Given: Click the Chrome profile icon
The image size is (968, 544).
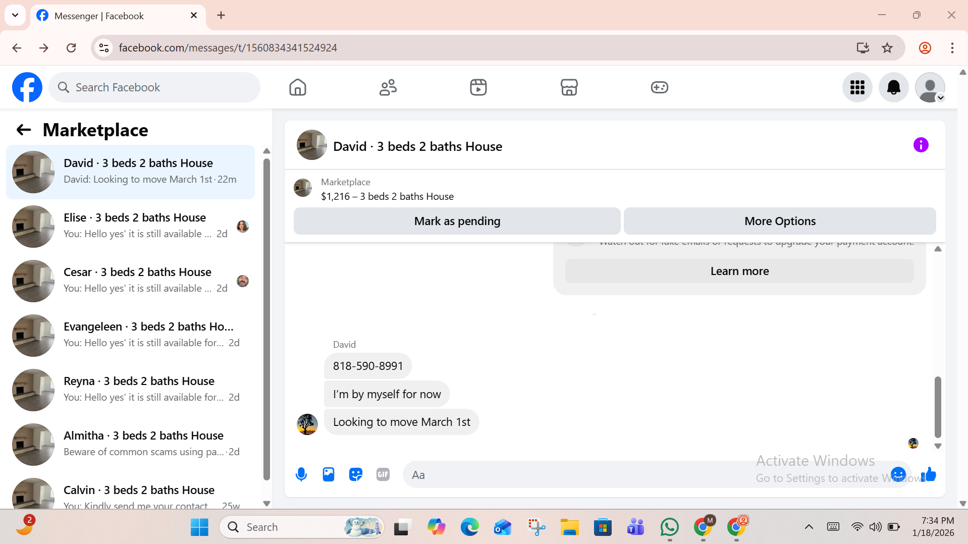Looking at the screenshot, I should (x=925, y=48).
